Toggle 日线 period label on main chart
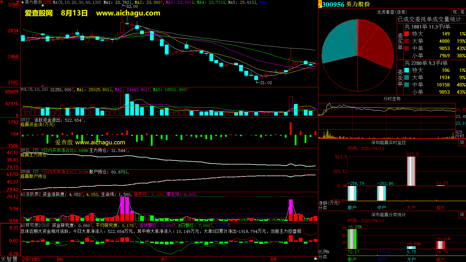Screen dimensions: 466x262 (x=47, y=2)
